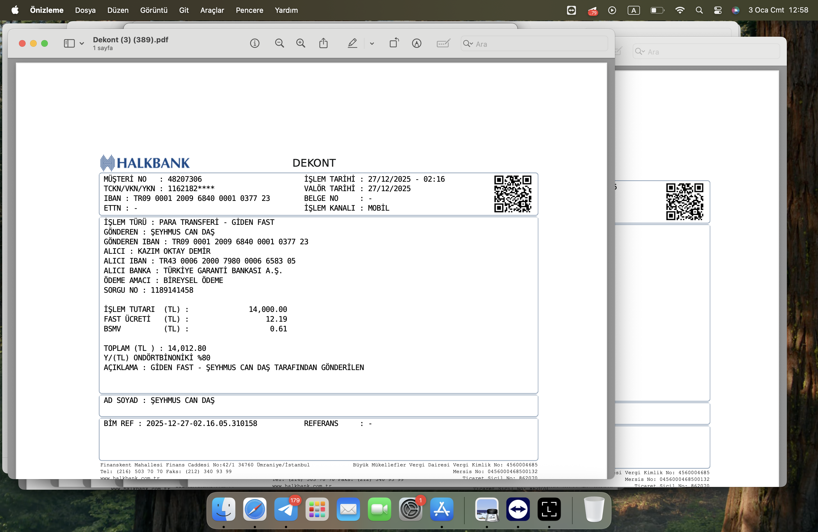Image resolution: width=818 pixels, height=532 pixels.
Task: Click the customer number 48207306
Action: pyautogui.click(x=184, y=179)
